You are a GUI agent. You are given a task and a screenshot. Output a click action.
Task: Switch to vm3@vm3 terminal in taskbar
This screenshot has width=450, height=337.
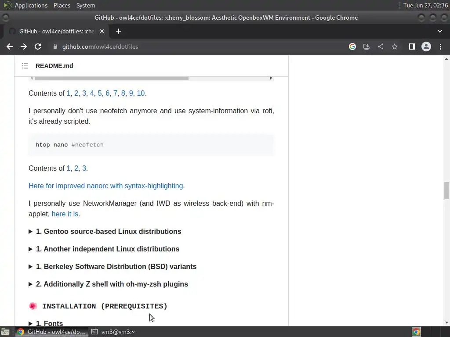113,332
